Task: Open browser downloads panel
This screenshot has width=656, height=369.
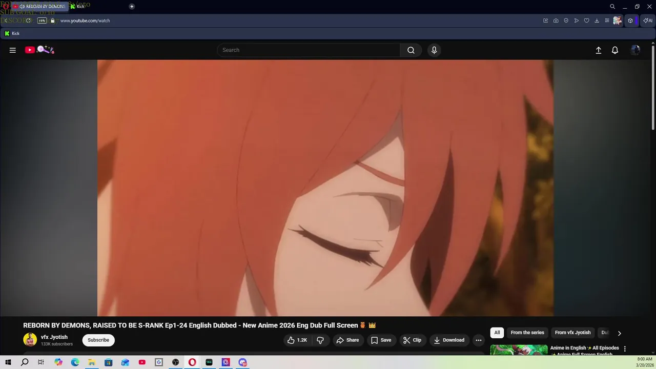Action: [597, 20]
